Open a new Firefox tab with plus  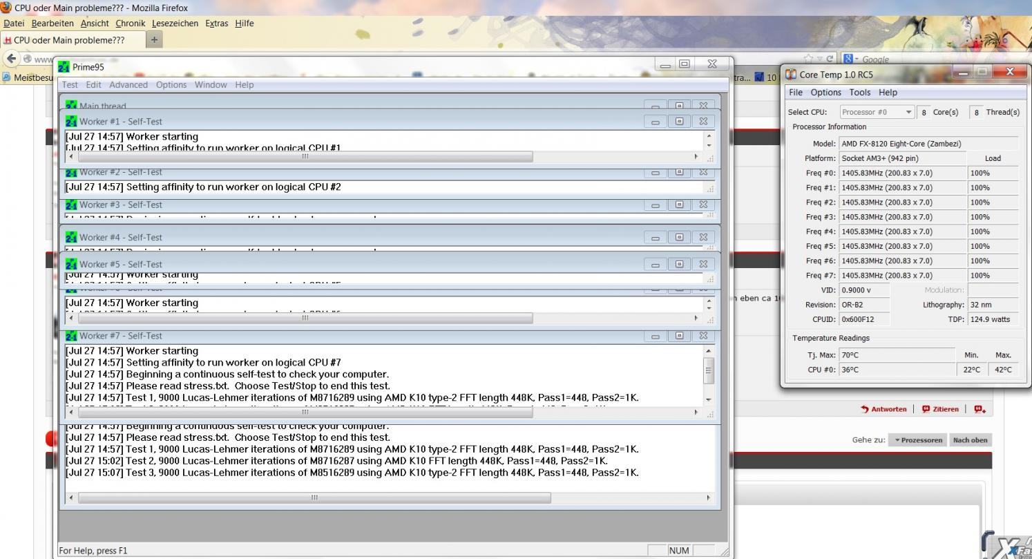pos(155,39)
